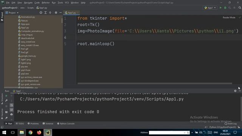The image size is (242, 136).
Task: Open the Window menu
Action: (75, 3)
